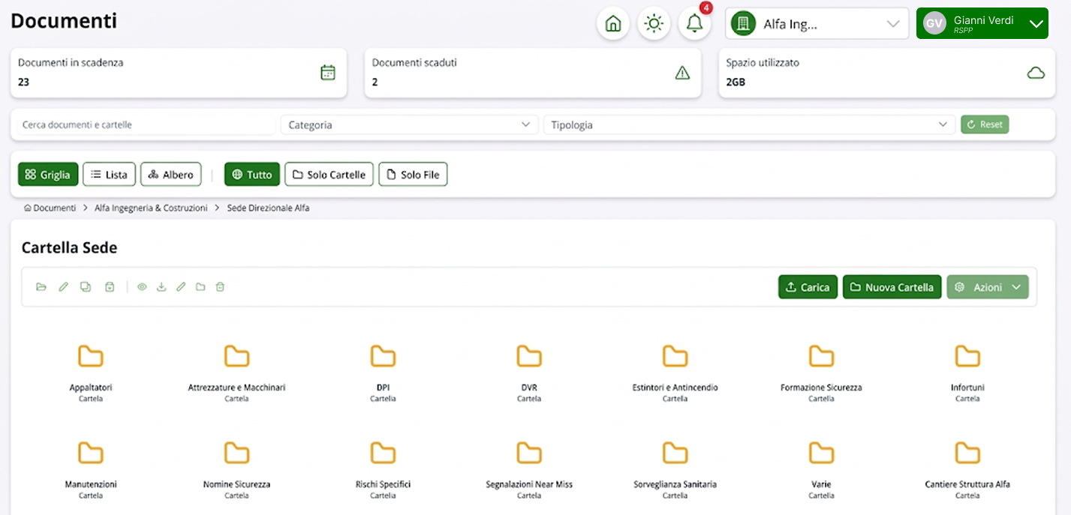Click the calendar icon on Documenti in scadenza

coord(328,73)
